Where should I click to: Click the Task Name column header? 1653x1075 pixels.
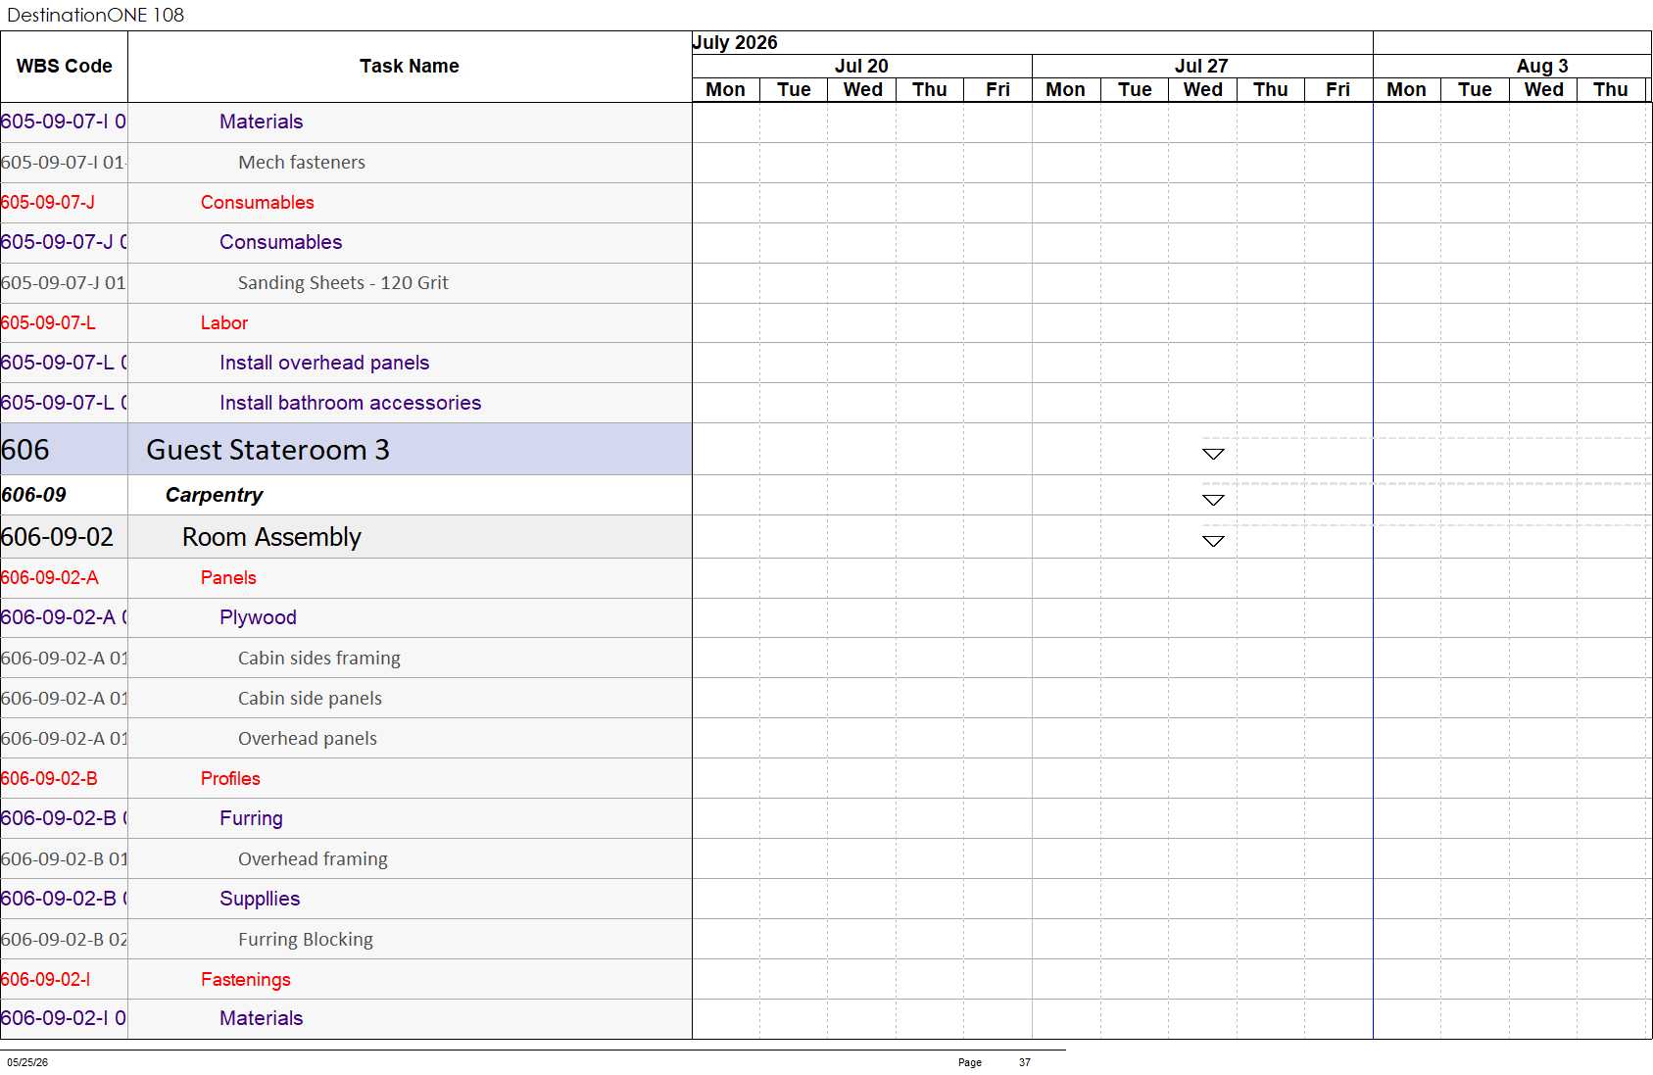[410, 66]
